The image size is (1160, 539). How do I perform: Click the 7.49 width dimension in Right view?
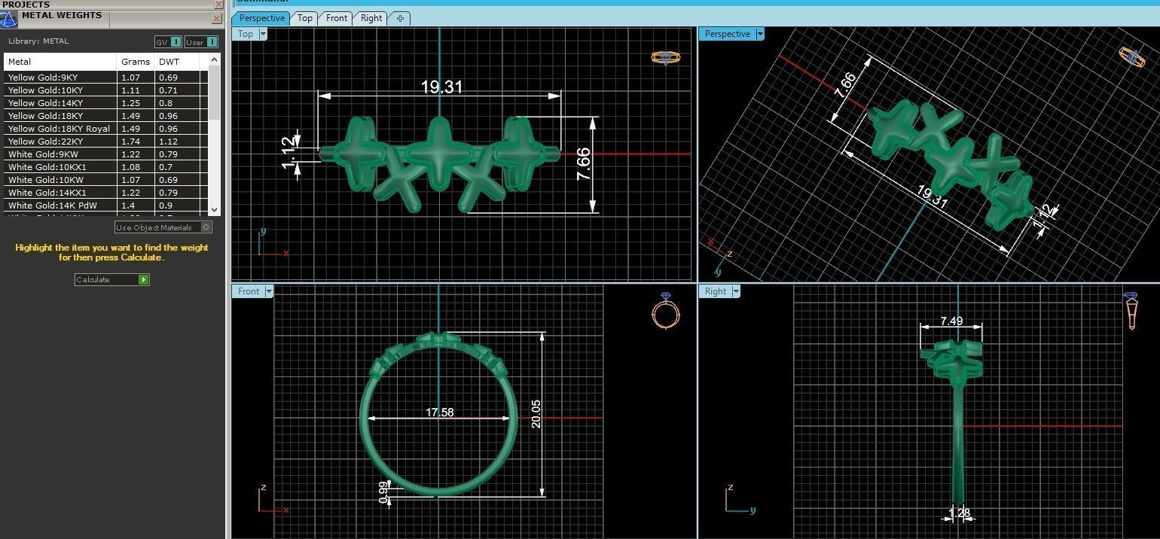951,321
